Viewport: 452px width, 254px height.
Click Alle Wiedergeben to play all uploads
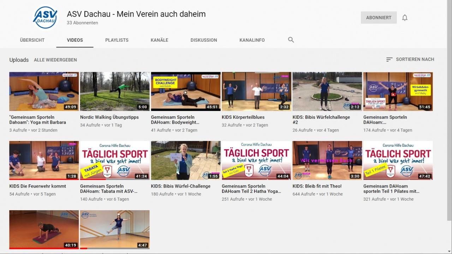click(55, 60)
